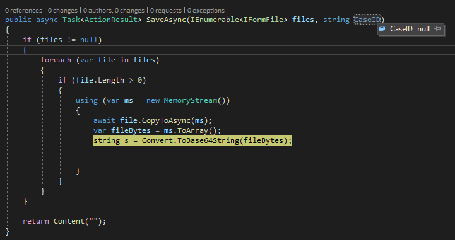Viewport: 455px width, 240px height.
Task: Click the async keyword in signature
Action: click(47, 20)
